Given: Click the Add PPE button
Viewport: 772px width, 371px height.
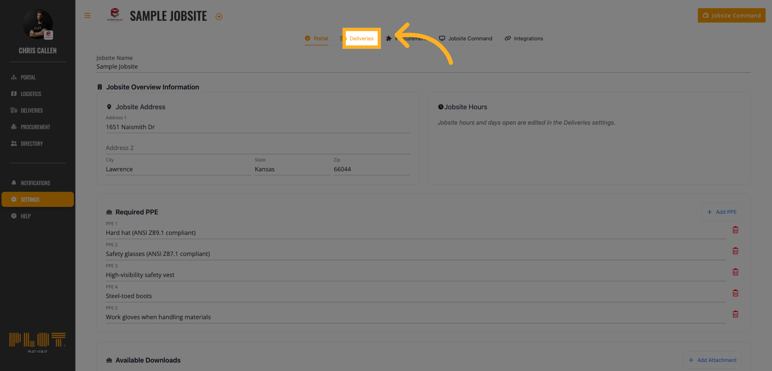Looking at the screenshot, I should click(721, 212).
